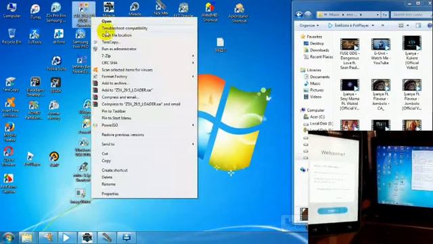Select the text document icon on desktop
Image resolution: width=433 pixels, height=244 pixels.
click(220, 45)
